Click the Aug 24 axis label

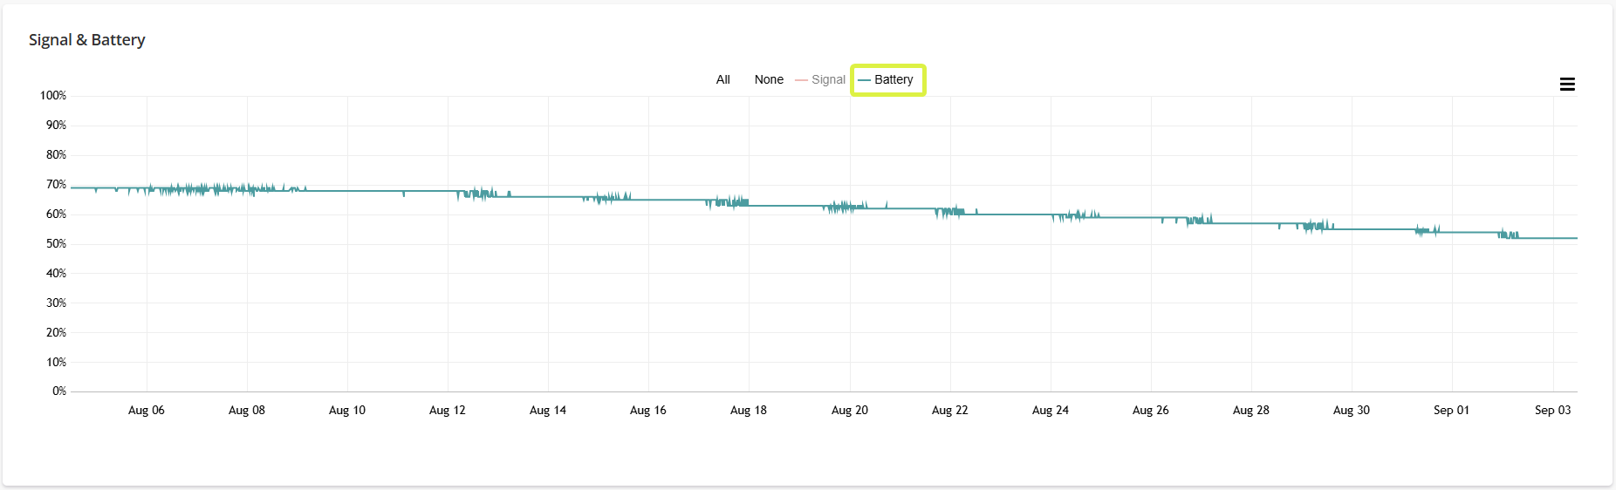[x=1051, y=410]
